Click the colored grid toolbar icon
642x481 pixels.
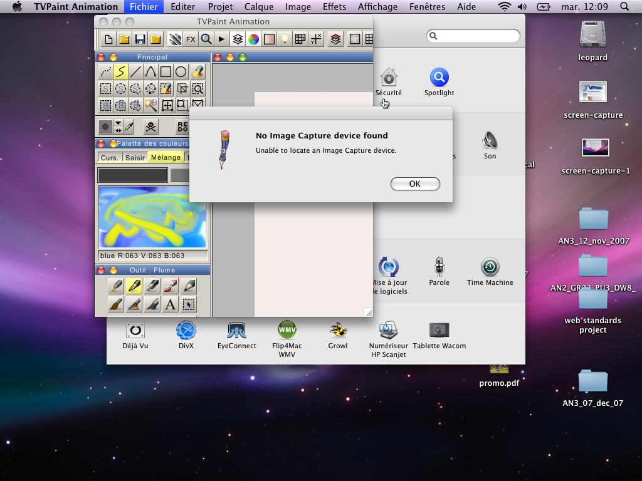(300, 39)
